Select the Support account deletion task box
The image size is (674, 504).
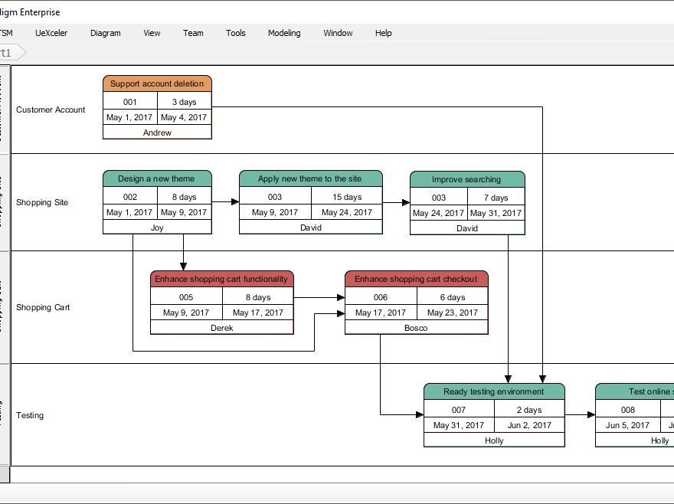(x=157, y=83)
